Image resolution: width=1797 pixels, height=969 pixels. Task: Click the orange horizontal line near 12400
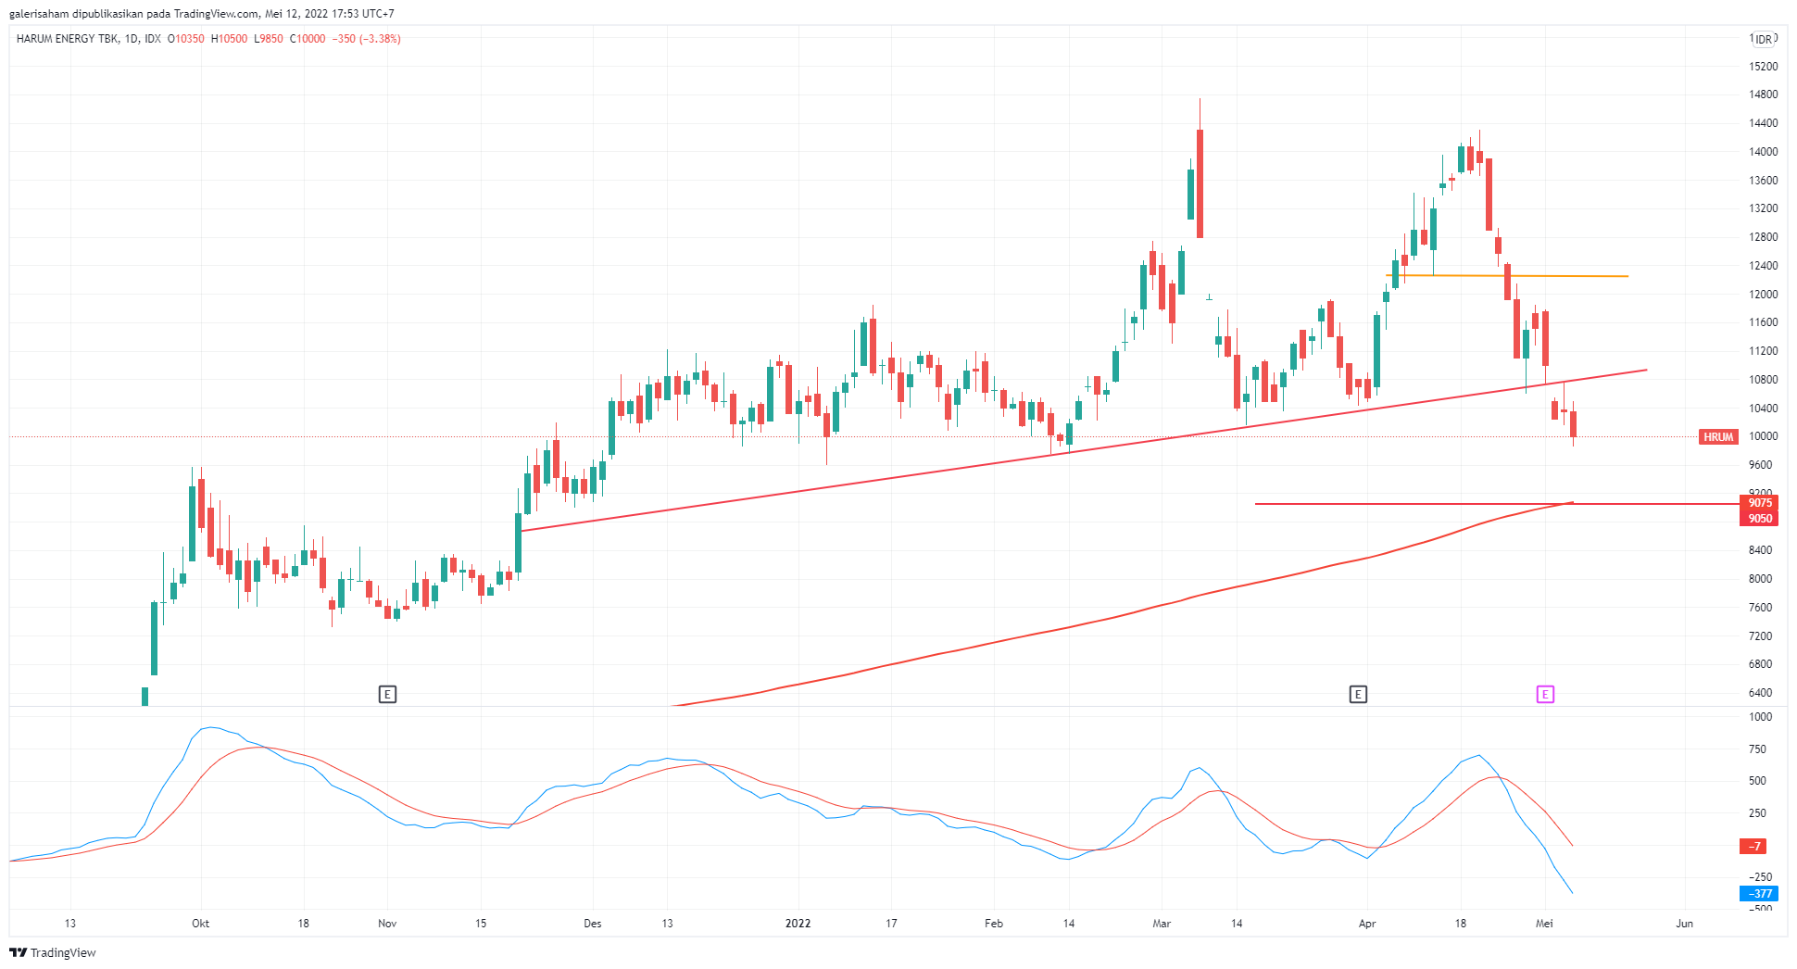point(1507,276)
